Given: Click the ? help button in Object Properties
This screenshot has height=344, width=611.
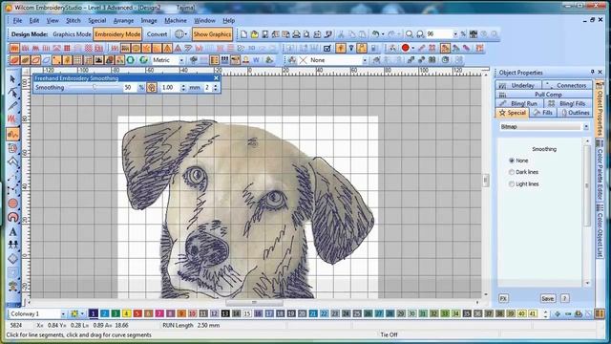Looking at the screenshot, I should coord(564,298).
